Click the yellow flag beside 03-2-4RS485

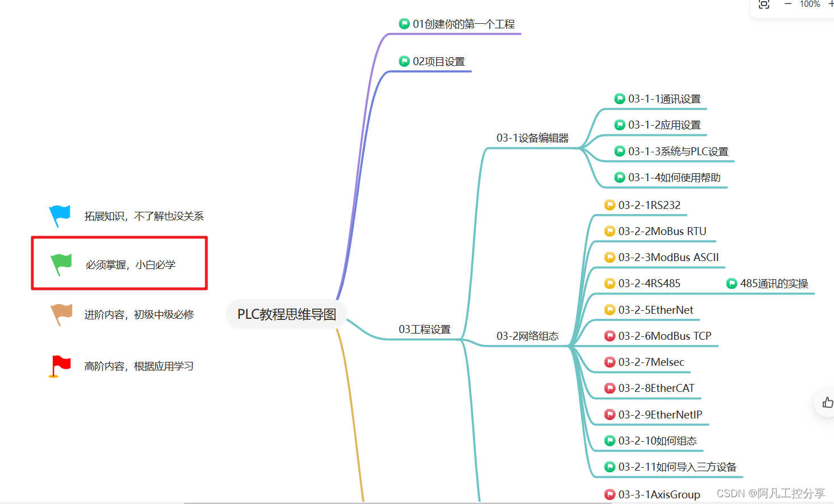coord(610,283)
